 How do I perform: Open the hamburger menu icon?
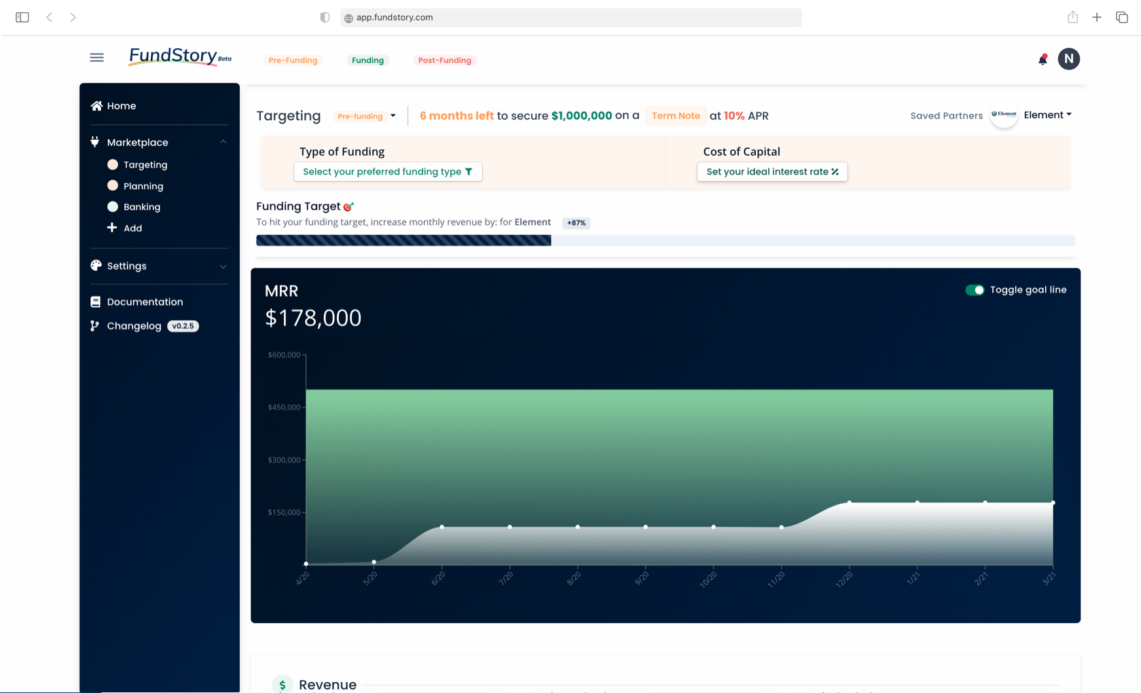pyautogui.click(x=96, y=58)
